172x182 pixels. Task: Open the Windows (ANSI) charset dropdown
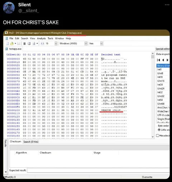(86, 43)
